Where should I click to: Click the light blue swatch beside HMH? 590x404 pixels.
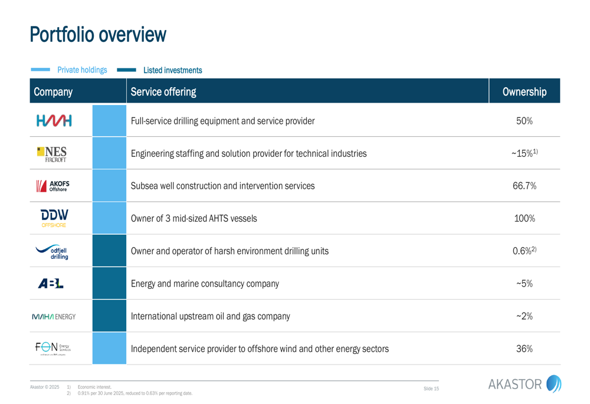click(109, 121)
